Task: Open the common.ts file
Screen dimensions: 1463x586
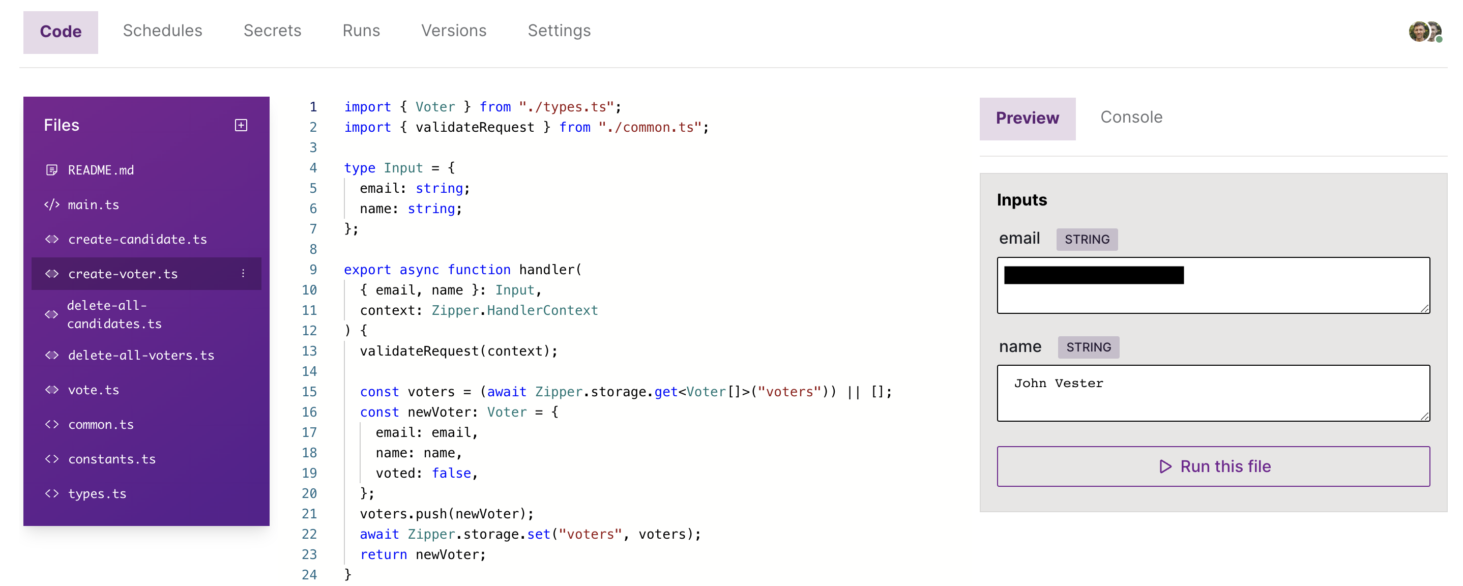Action: point(101,424)
